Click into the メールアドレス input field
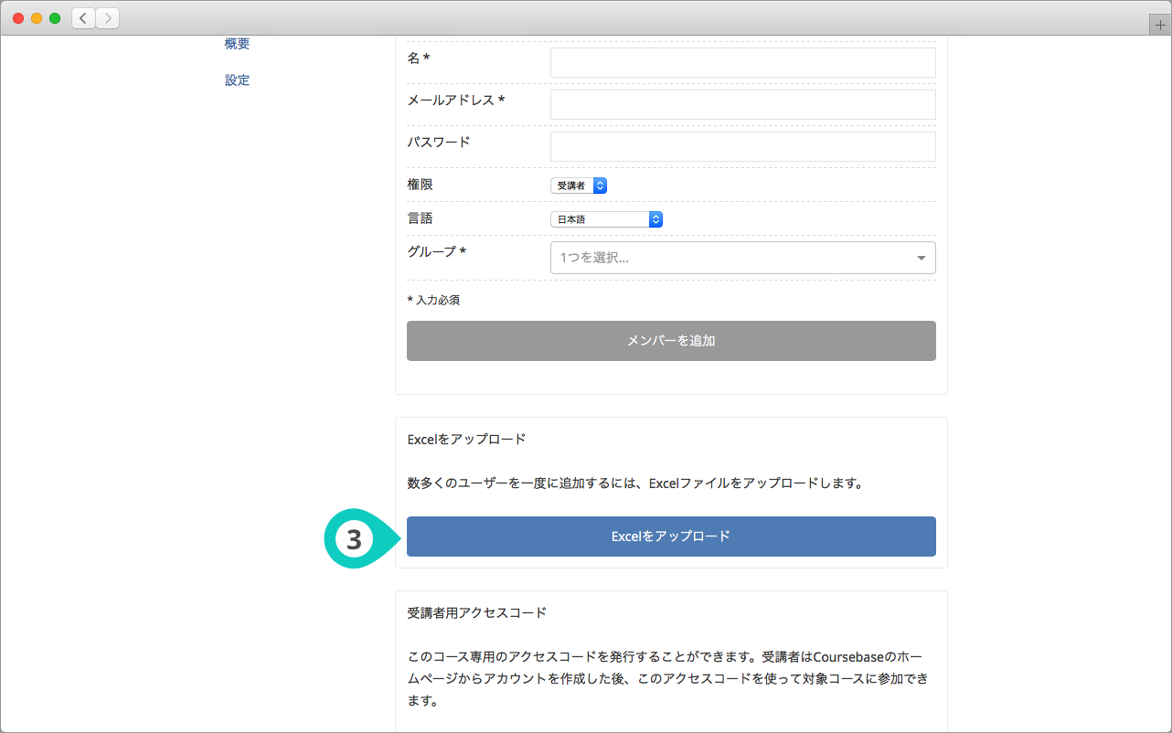Screen dimensions: 1172x733 (742, 105)
